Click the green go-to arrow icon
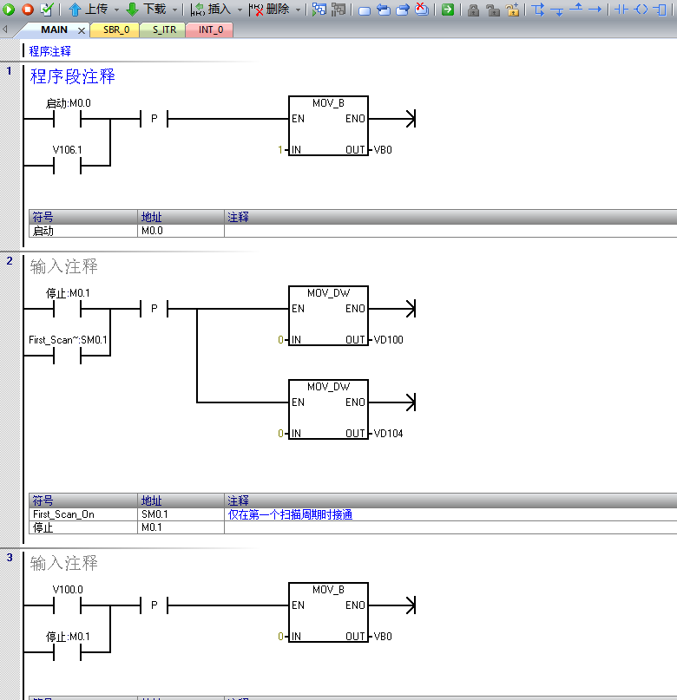Viewport: 677px width, 700px height. pyautogui.click(x=448, y=10)
